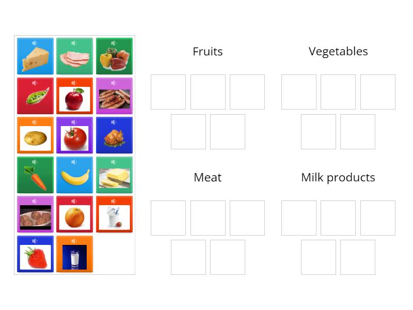The image size is (413, 310).
Task: Select the sausages card
Action: click(x=114, y=96)
